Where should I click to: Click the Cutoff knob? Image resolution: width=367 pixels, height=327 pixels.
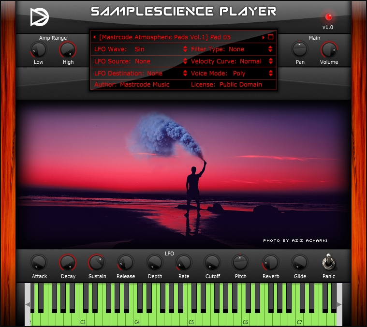coord(212,263)
